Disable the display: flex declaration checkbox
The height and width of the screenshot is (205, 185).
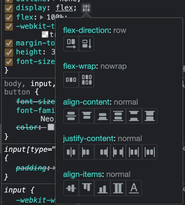[x=9, y=8]
